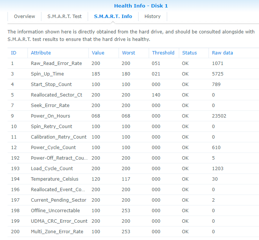Image resolution: width=259 pixels, height=240 pixels.
Task: Sort by Attribute column header
Action: pyautogui.click(x=58, y=53)
